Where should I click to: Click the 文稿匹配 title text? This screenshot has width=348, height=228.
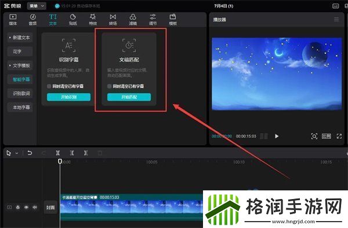129,60
